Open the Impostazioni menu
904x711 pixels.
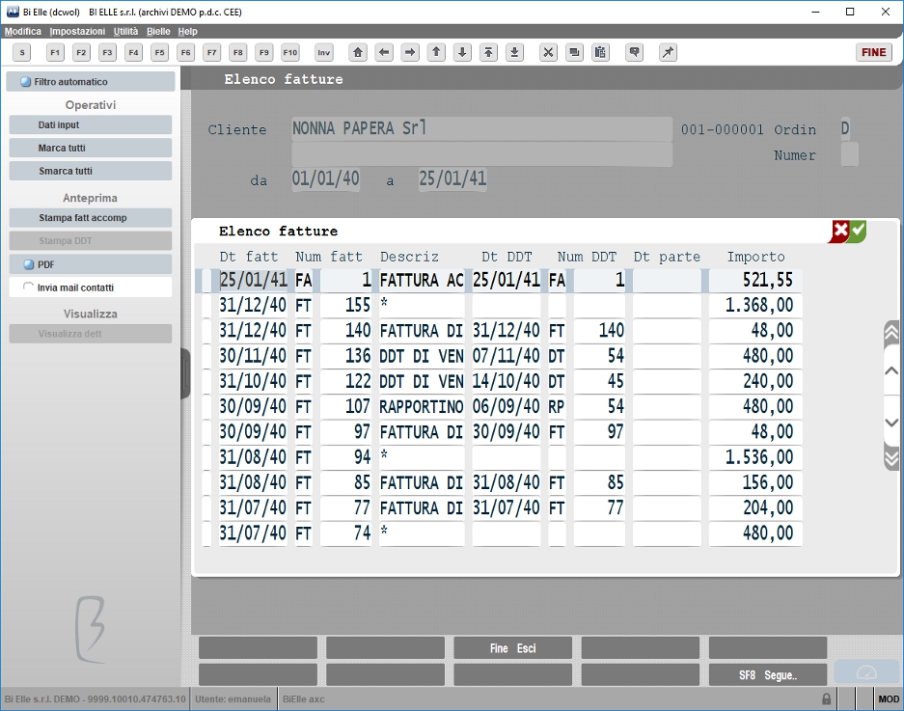(77, 31)
